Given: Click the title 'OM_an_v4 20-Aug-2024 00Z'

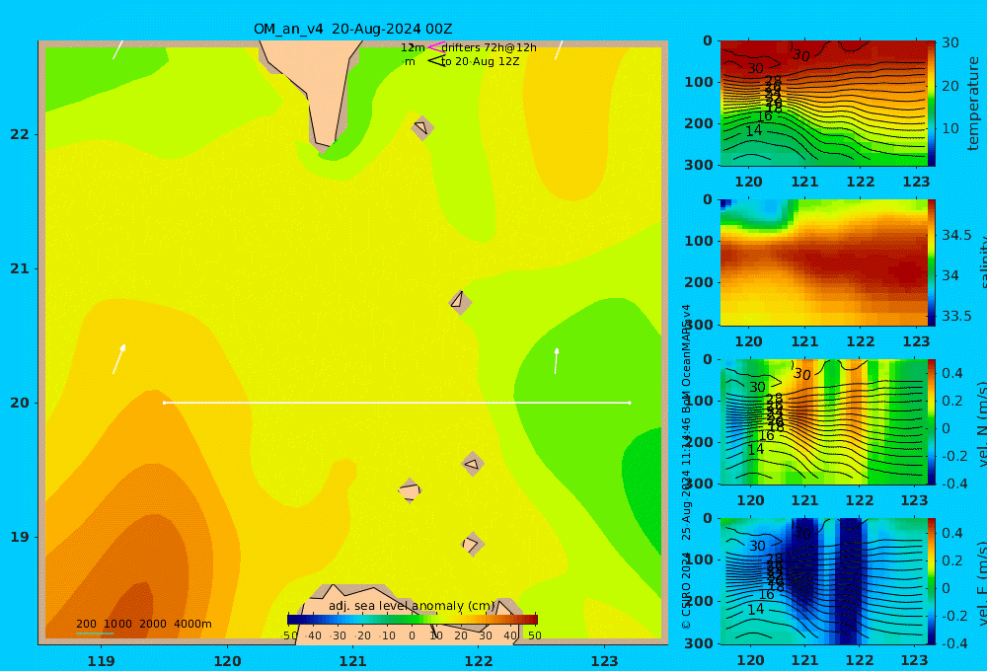Looking at the screenshot, I should pyautogui.click(x=352, y=29).
